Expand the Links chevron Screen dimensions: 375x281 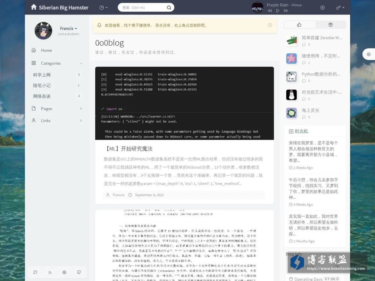(x=81, y=121)
